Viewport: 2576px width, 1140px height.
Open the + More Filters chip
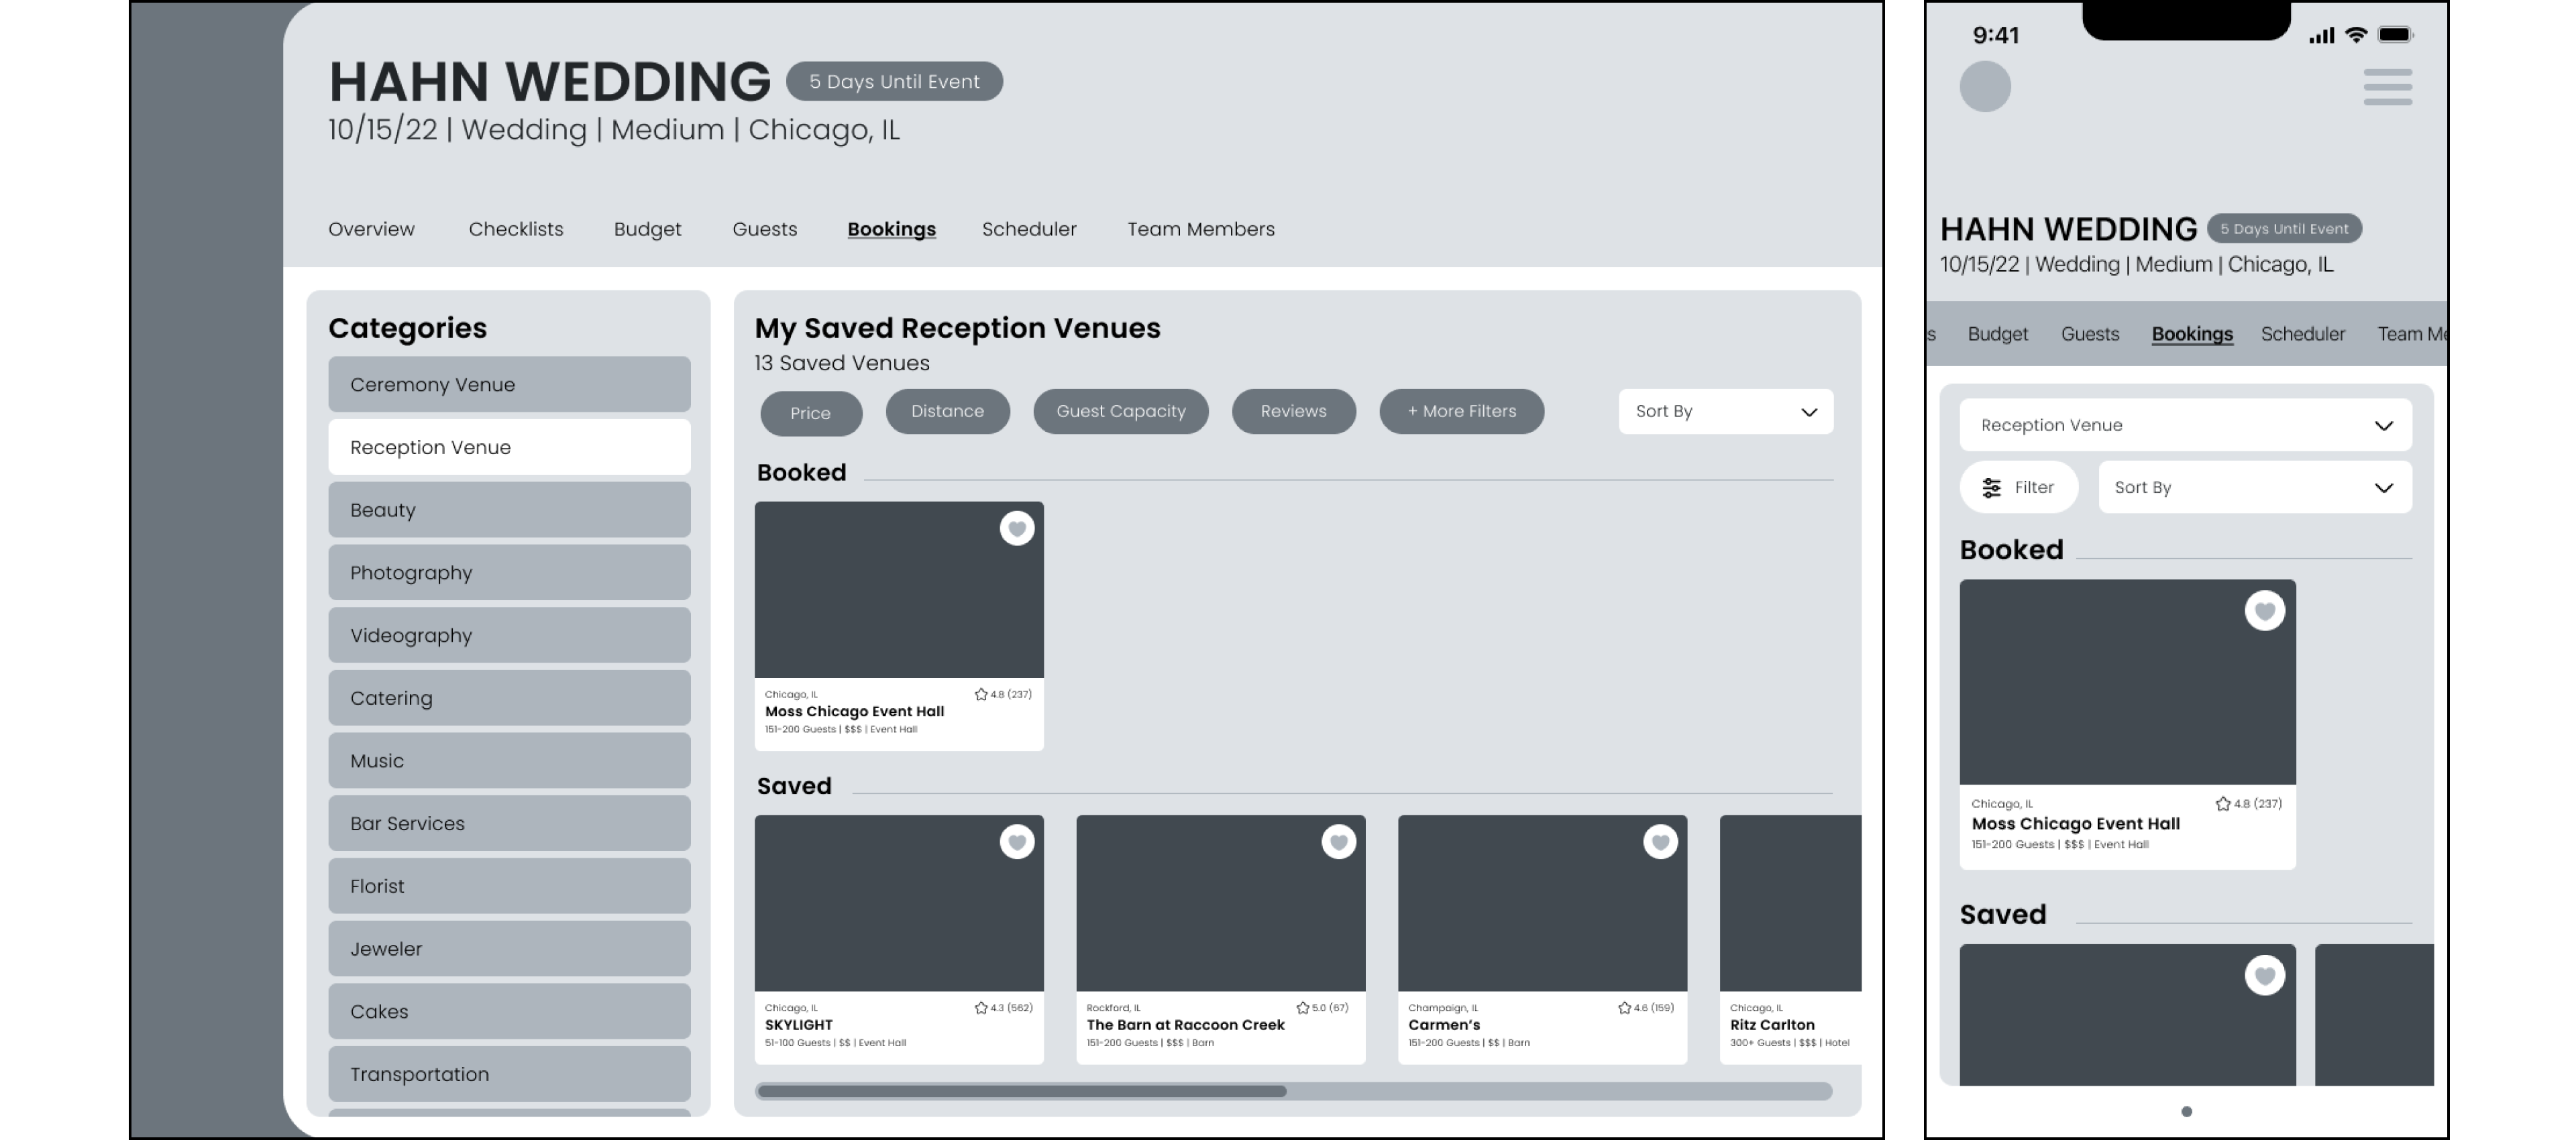tap(1461, 411)
